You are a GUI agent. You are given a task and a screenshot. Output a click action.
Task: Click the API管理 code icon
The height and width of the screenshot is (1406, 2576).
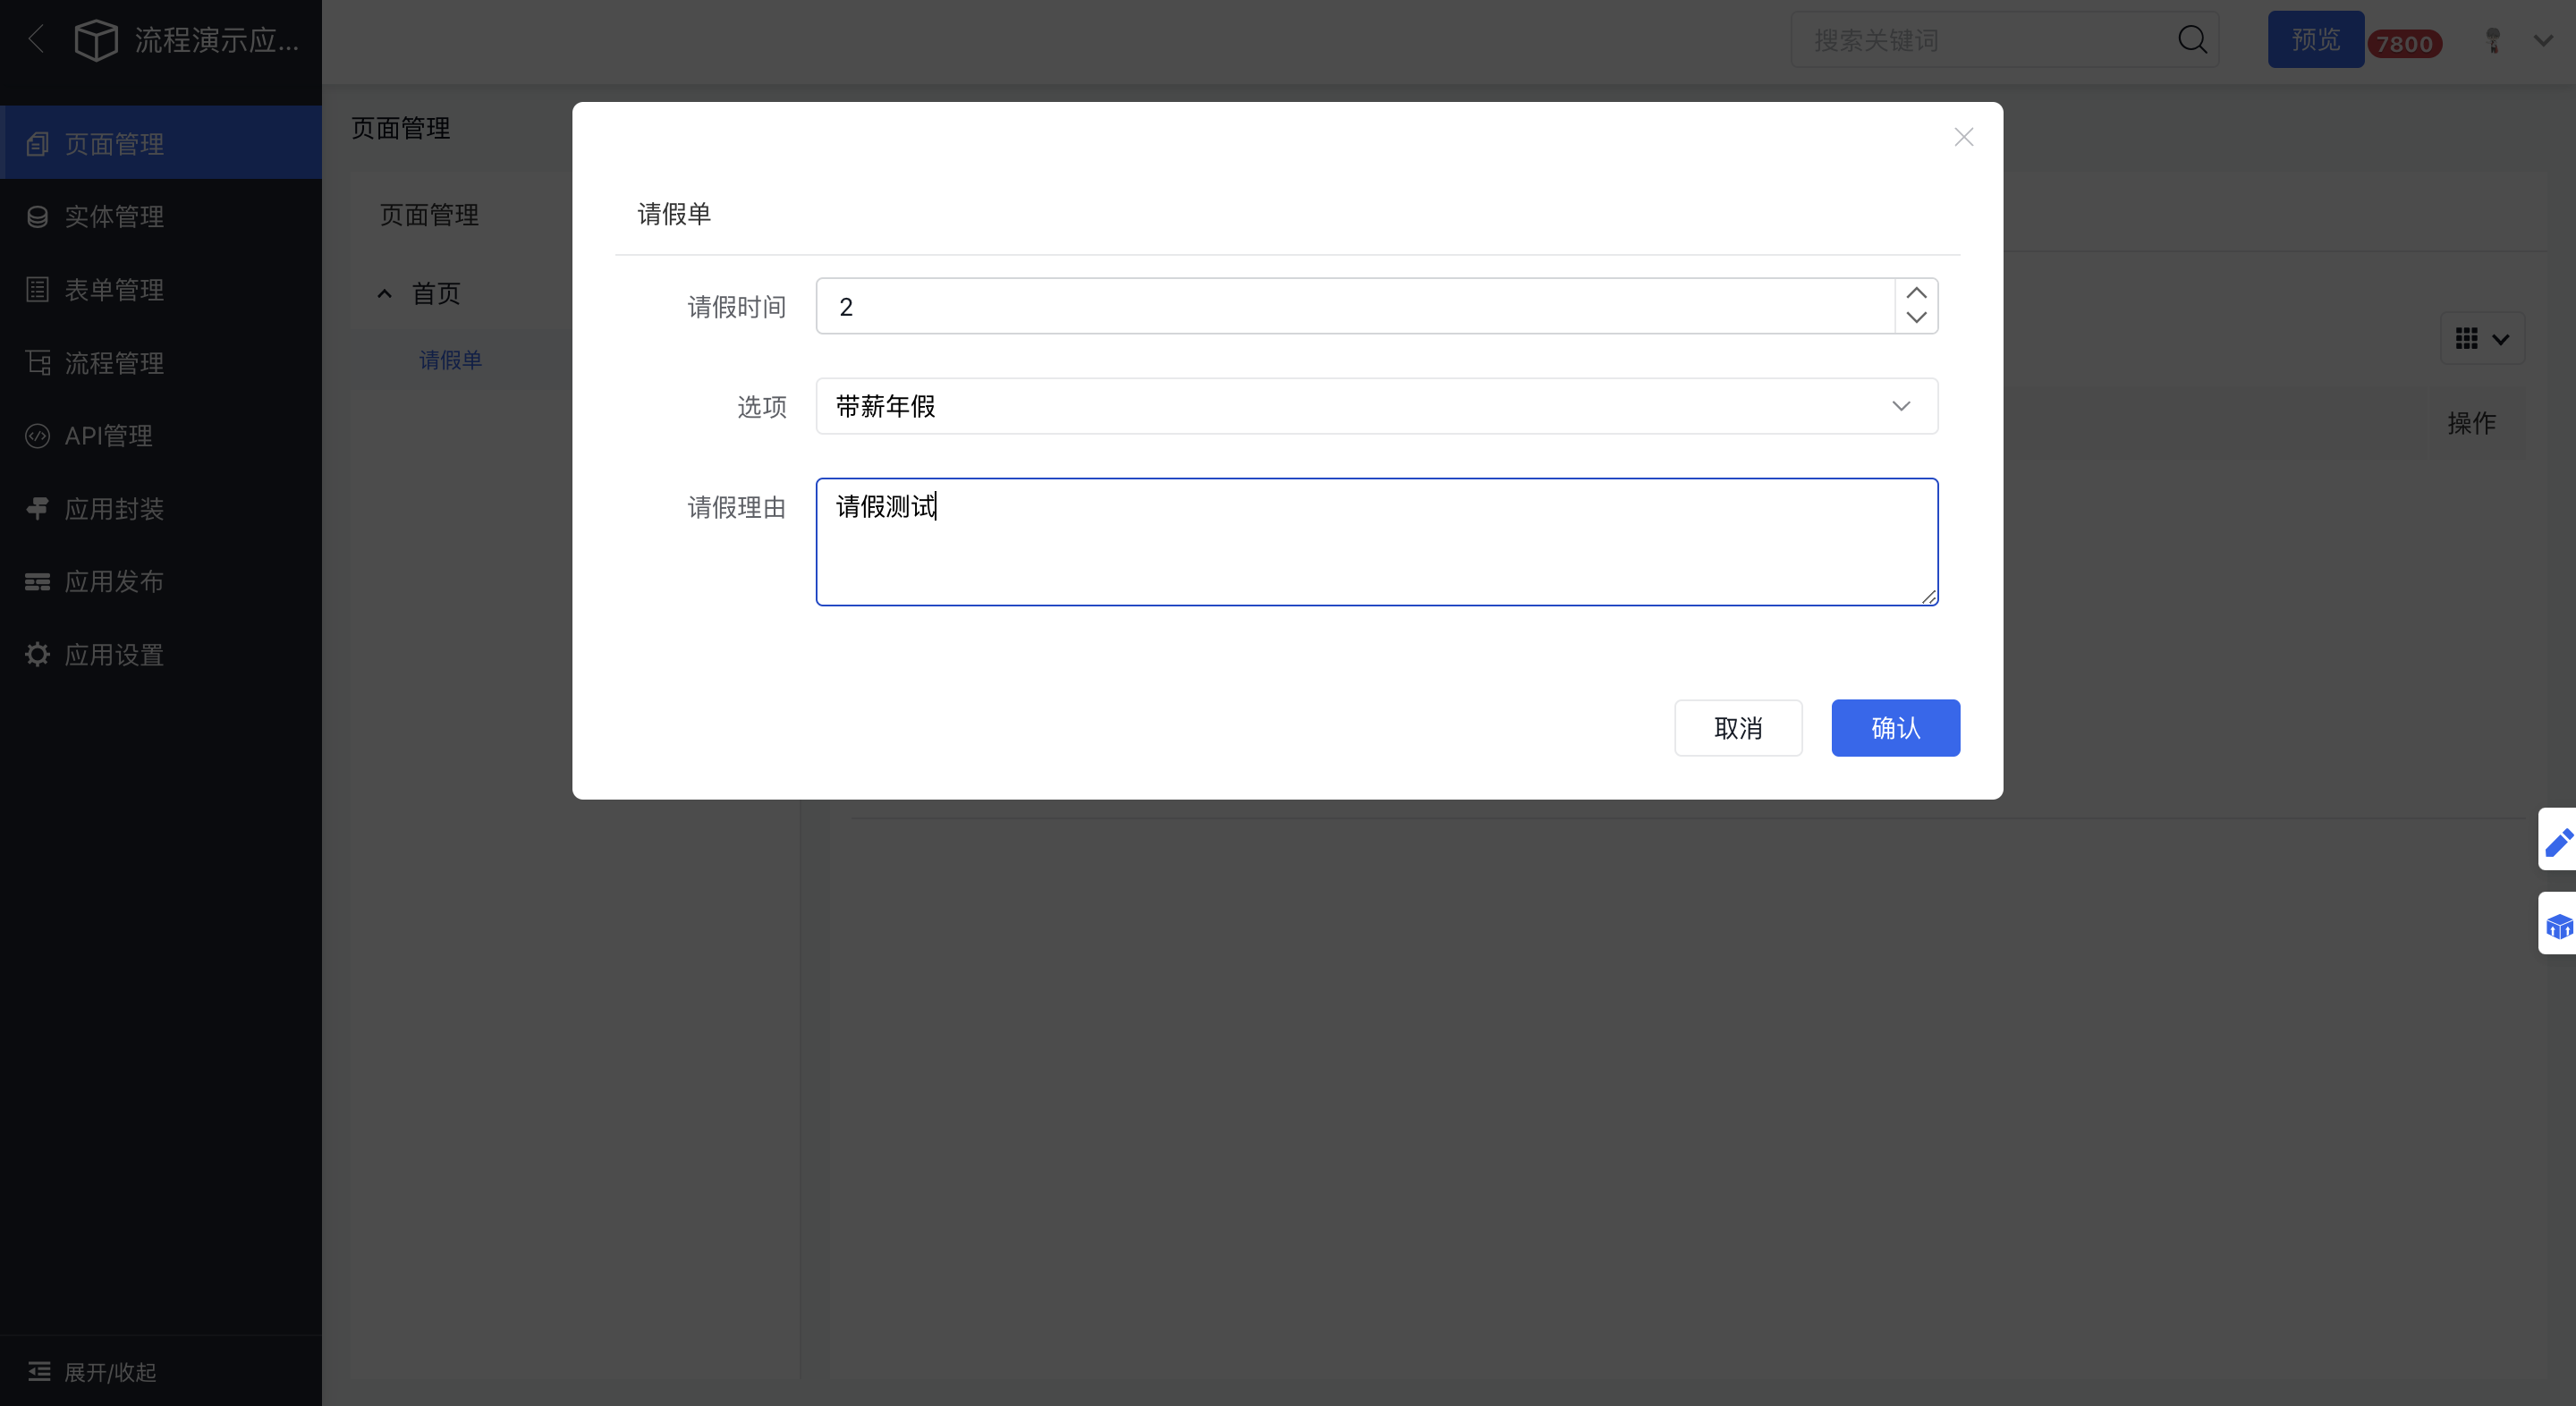pos(37,436)
